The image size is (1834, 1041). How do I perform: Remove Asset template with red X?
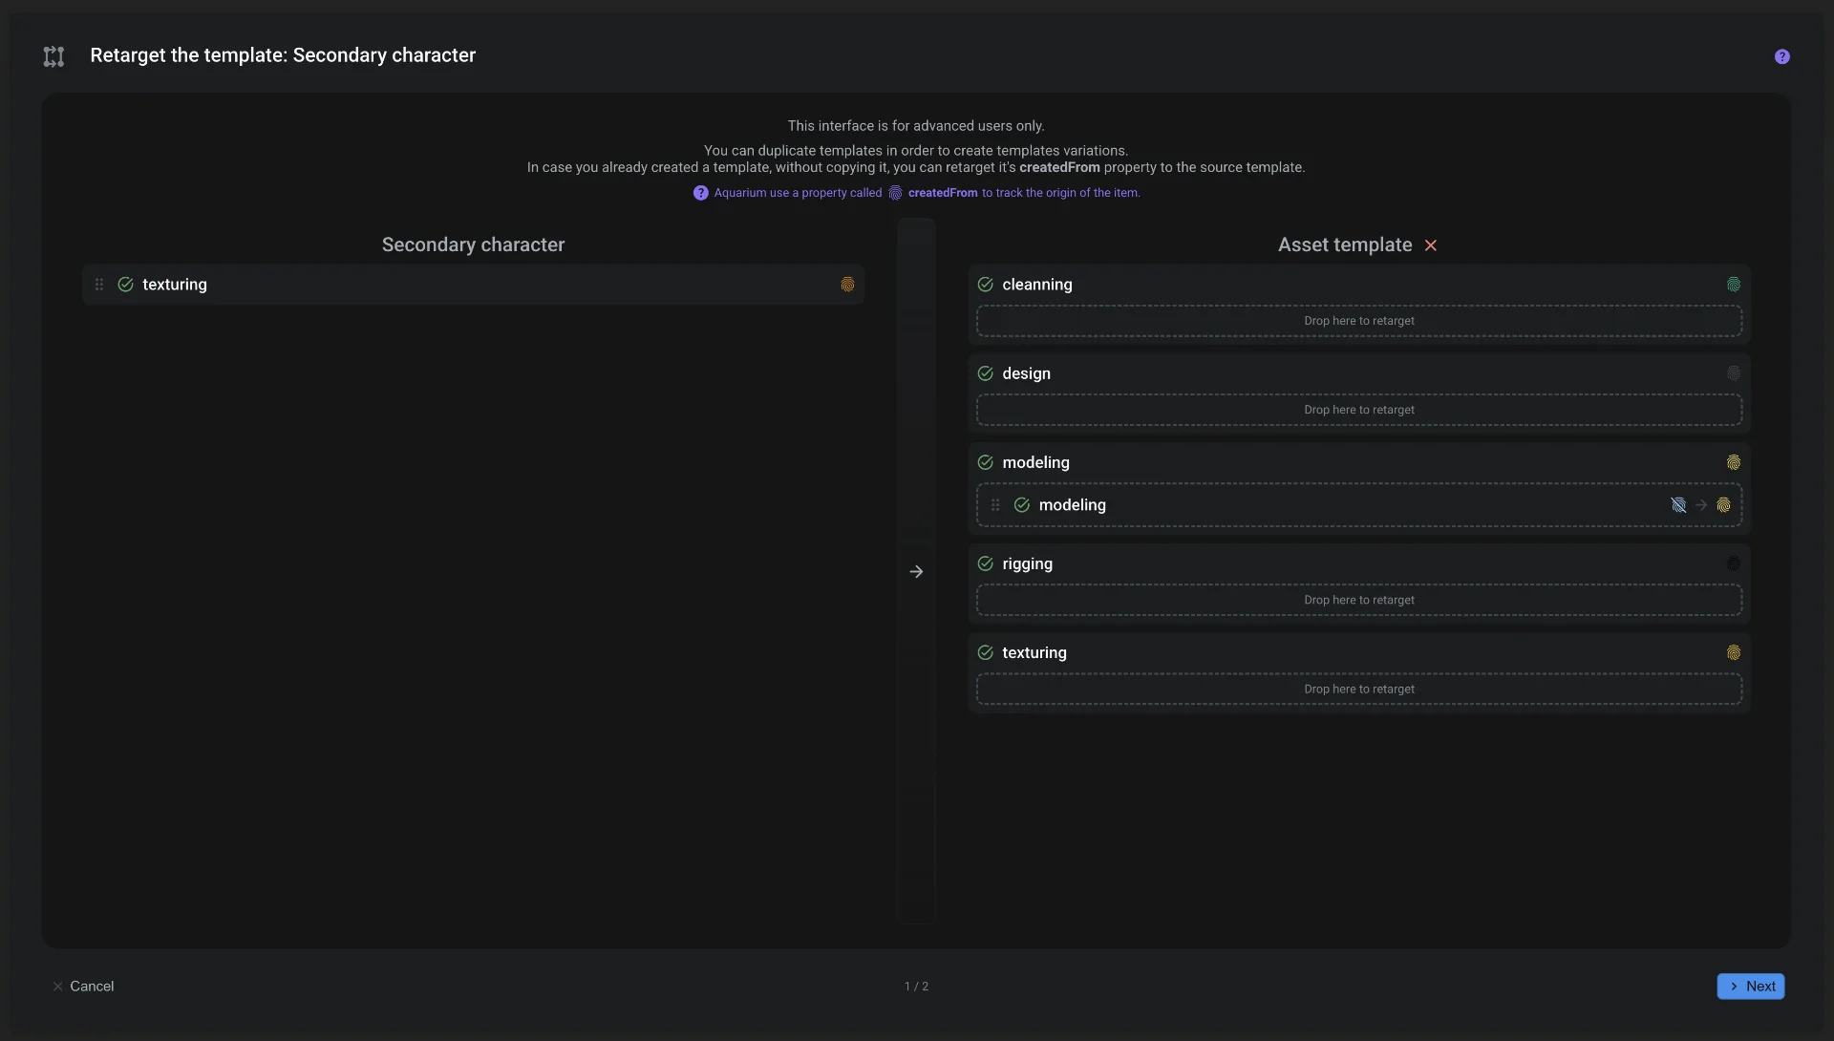click(1430, 245)
